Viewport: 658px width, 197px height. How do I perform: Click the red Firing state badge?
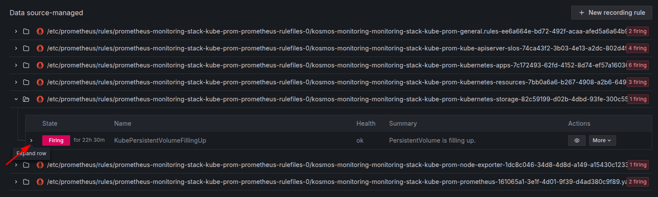[x=56, y=140]
